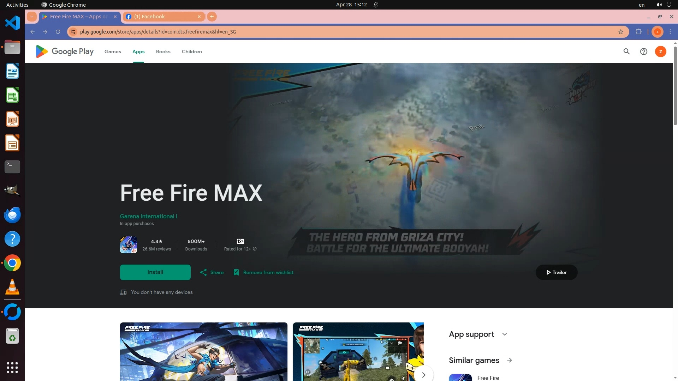Open Chrome three-dot menu
678x381 pixels.
point(670,32)
